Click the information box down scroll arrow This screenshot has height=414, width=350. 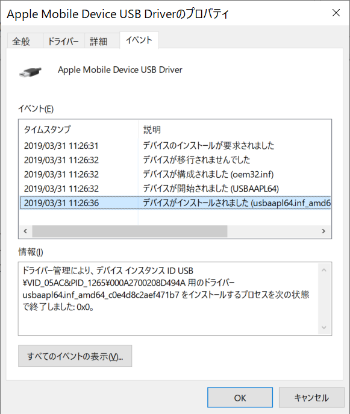324,327
